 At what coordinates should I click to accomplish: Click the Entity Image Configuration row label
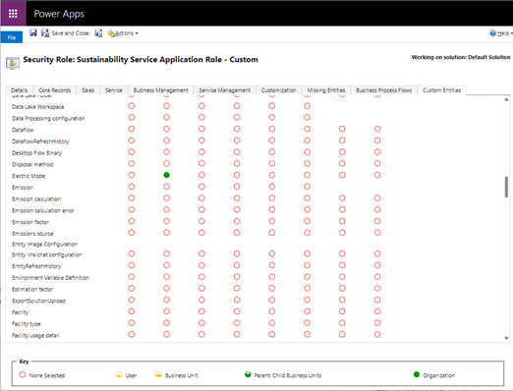[45, 245]
